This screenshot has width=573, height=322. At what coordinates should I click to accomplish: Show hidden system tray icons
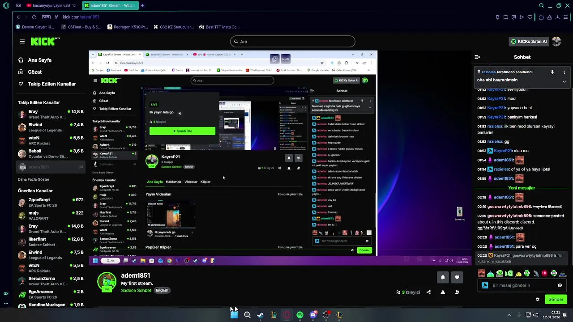click(x=509, y=315)
